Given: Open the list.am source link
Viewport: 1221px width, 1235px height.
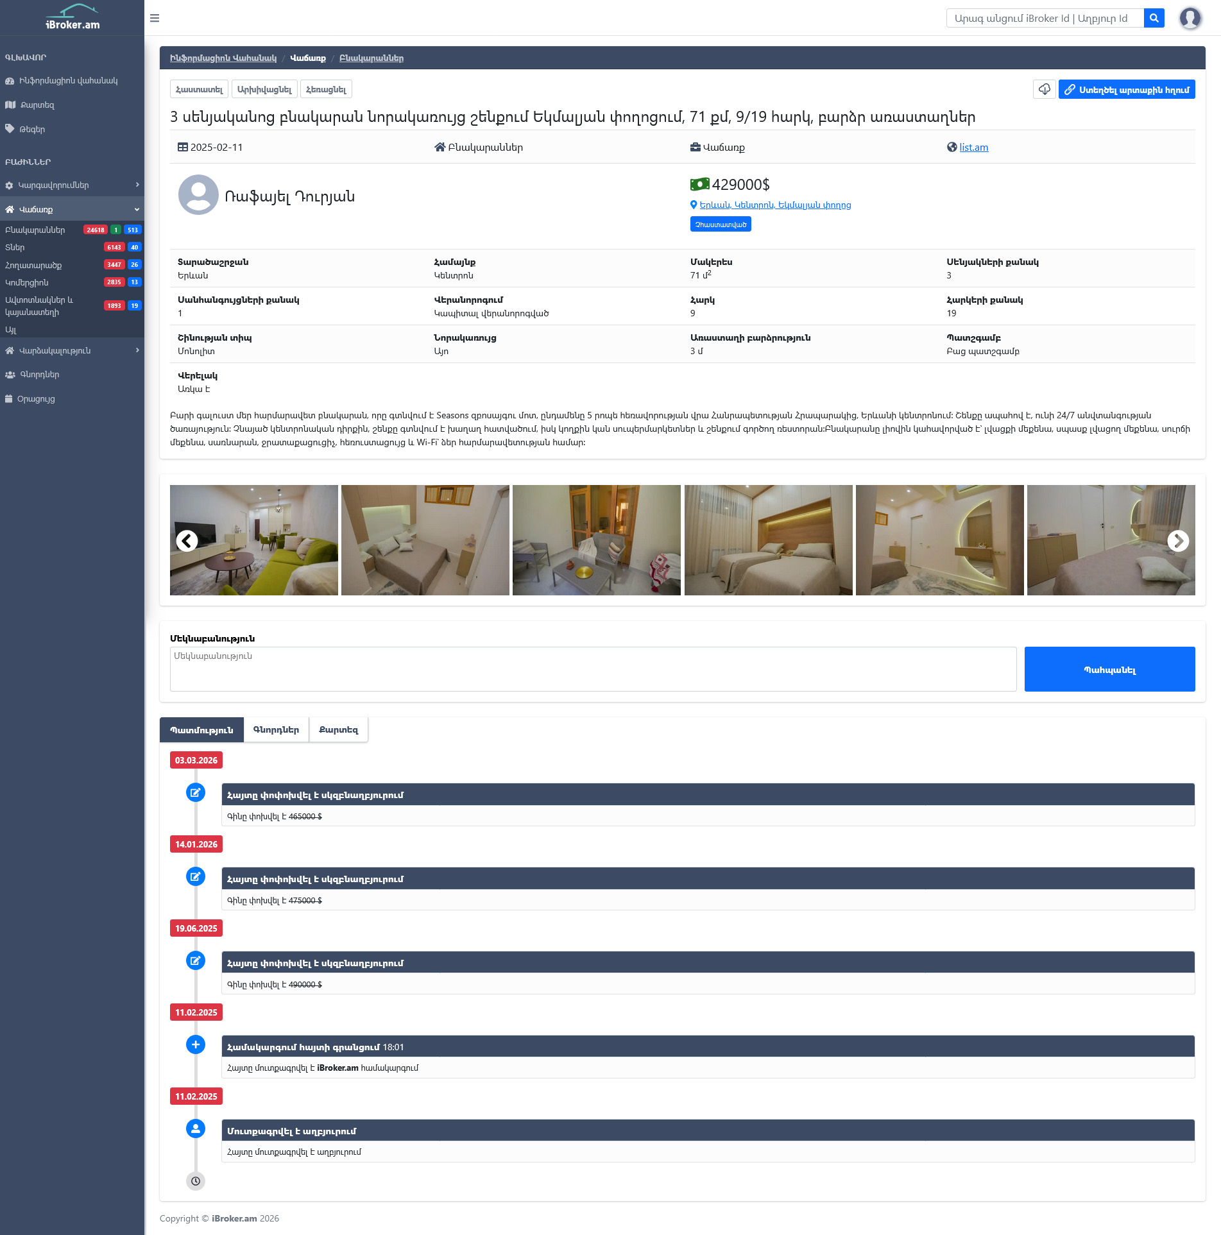Looking at the screenshot, I should [x=973, y=148].
